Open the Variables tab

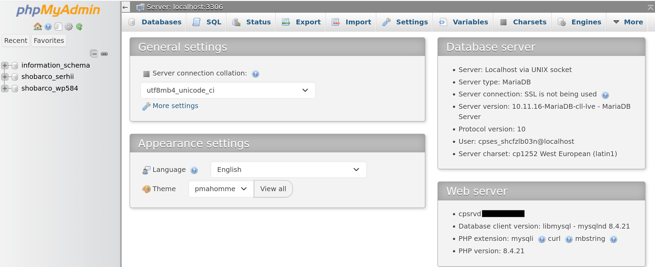click(x=463, y=22)
